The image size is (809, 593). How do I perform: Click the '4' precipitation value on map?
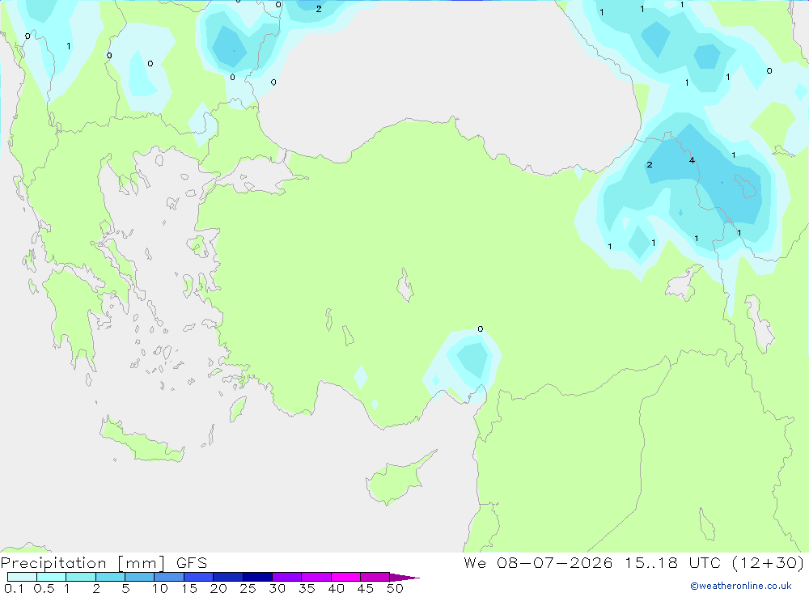tap(692, 160)
